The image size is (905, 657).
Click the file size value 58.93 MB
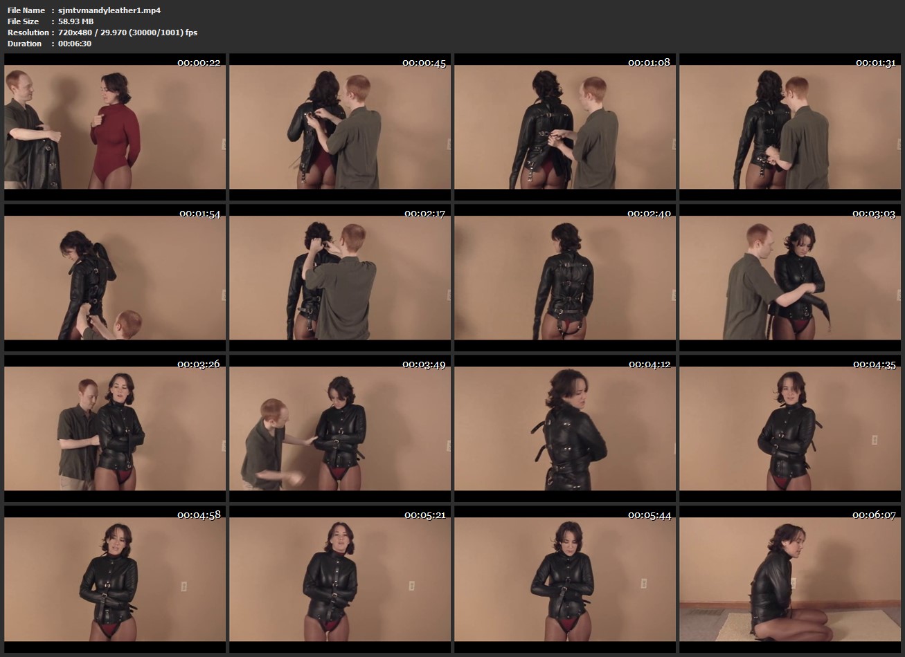click(76, 21)
